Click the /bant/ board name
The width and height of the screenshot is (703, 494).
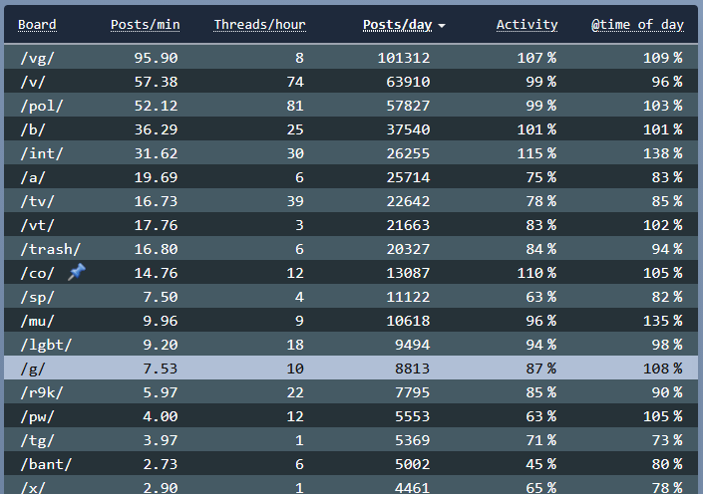46,464
